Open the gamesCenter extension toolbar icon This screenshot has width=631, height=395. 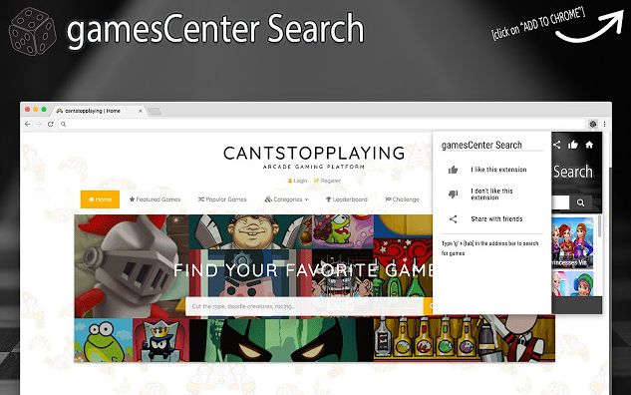(593, 124)
